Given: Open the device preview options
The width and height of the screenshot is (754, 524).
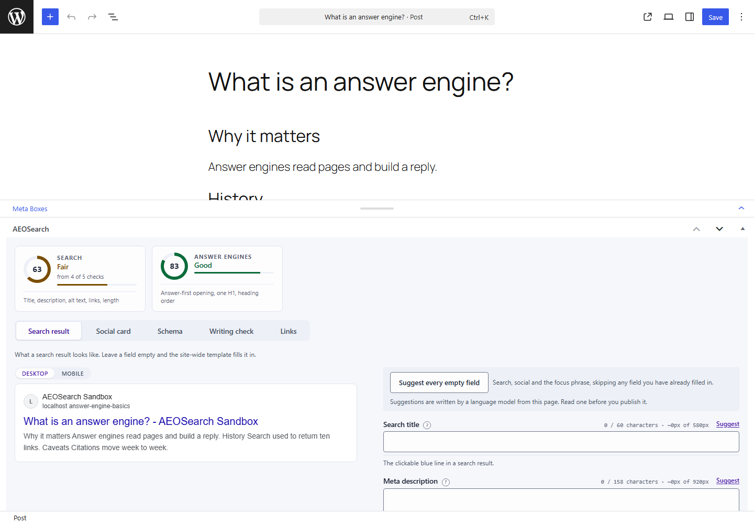Looking at the screenshot, I should pos(669,17).
